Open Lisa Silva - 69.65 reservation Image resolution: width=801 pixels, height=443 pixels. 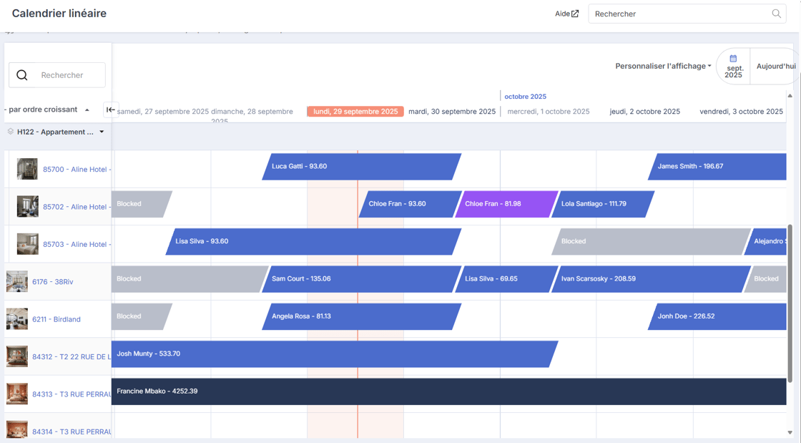[x=506, y=279]
